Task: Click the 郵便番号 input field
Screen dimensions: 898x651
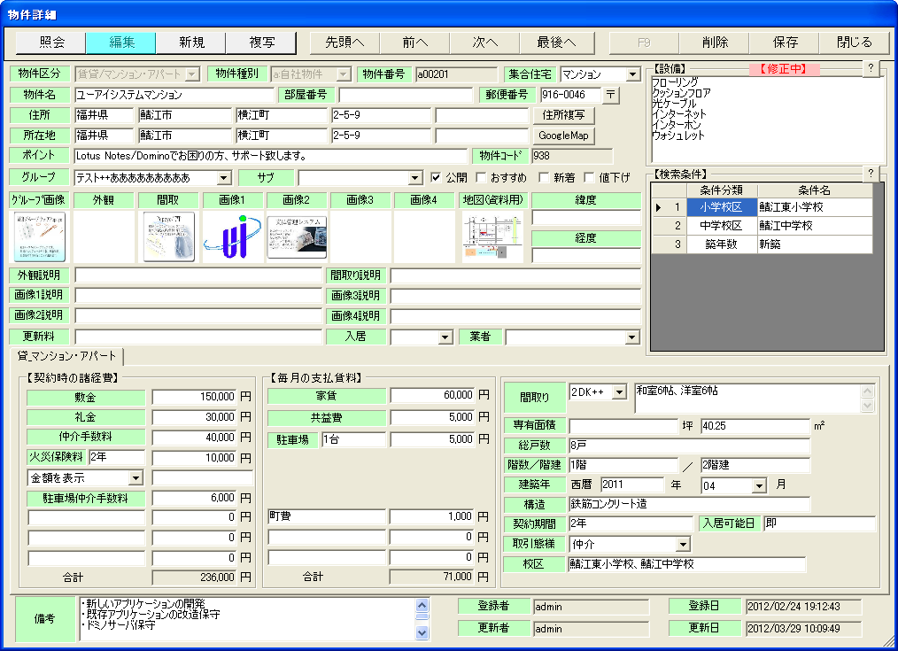Action: click(x=571, y=95)
